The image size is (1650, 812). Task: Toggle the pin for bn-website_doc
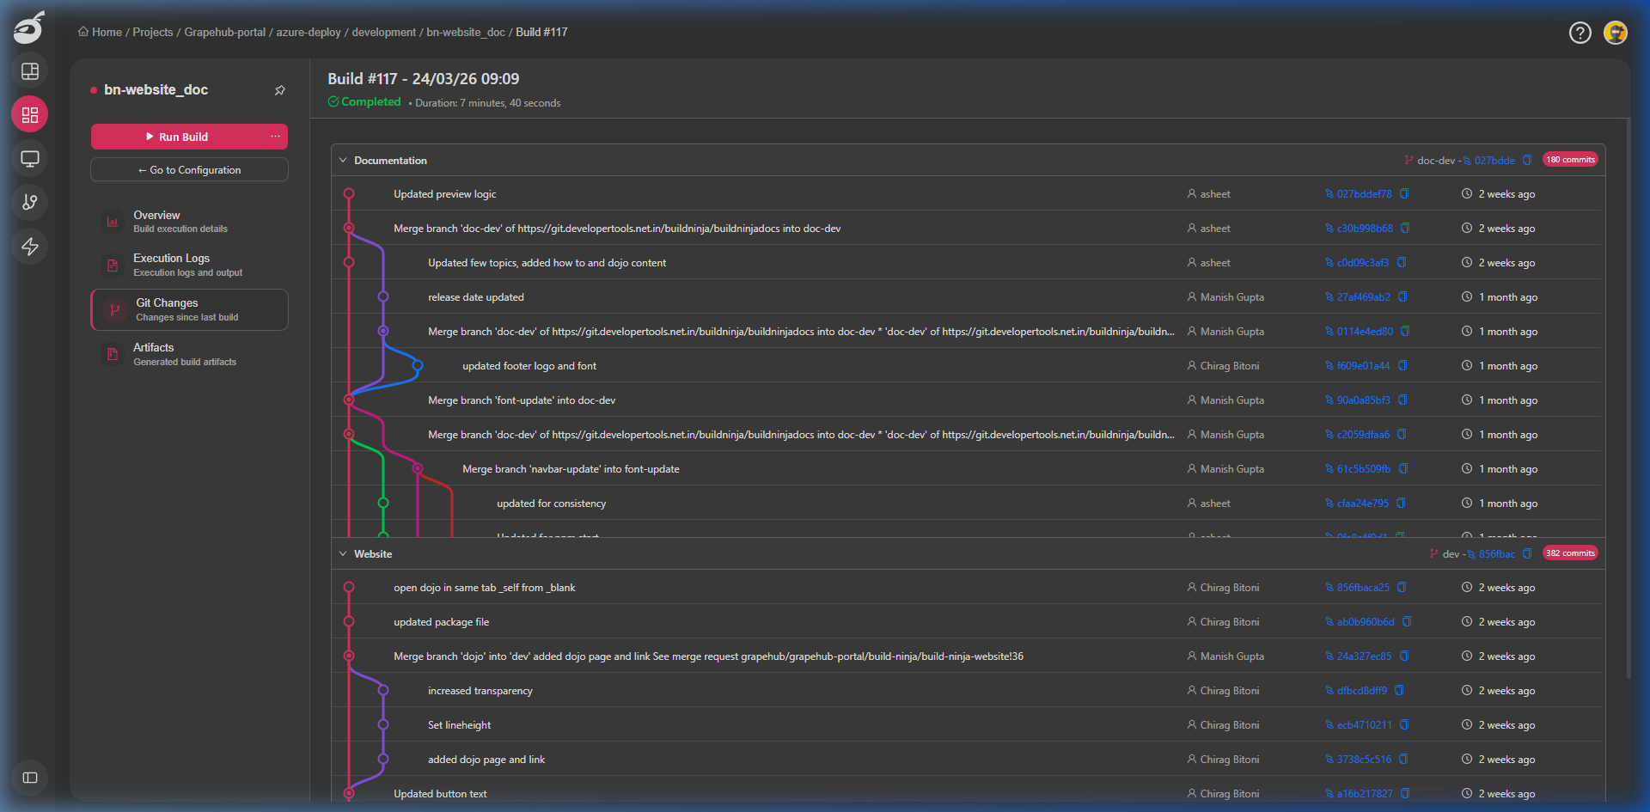coord(280,90)
